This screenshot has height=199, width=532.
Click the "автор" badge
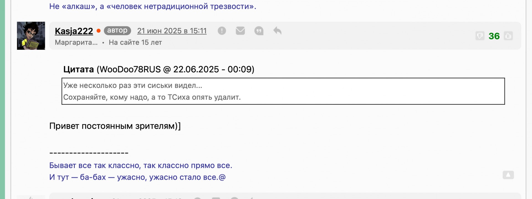(x=117, y=30)
